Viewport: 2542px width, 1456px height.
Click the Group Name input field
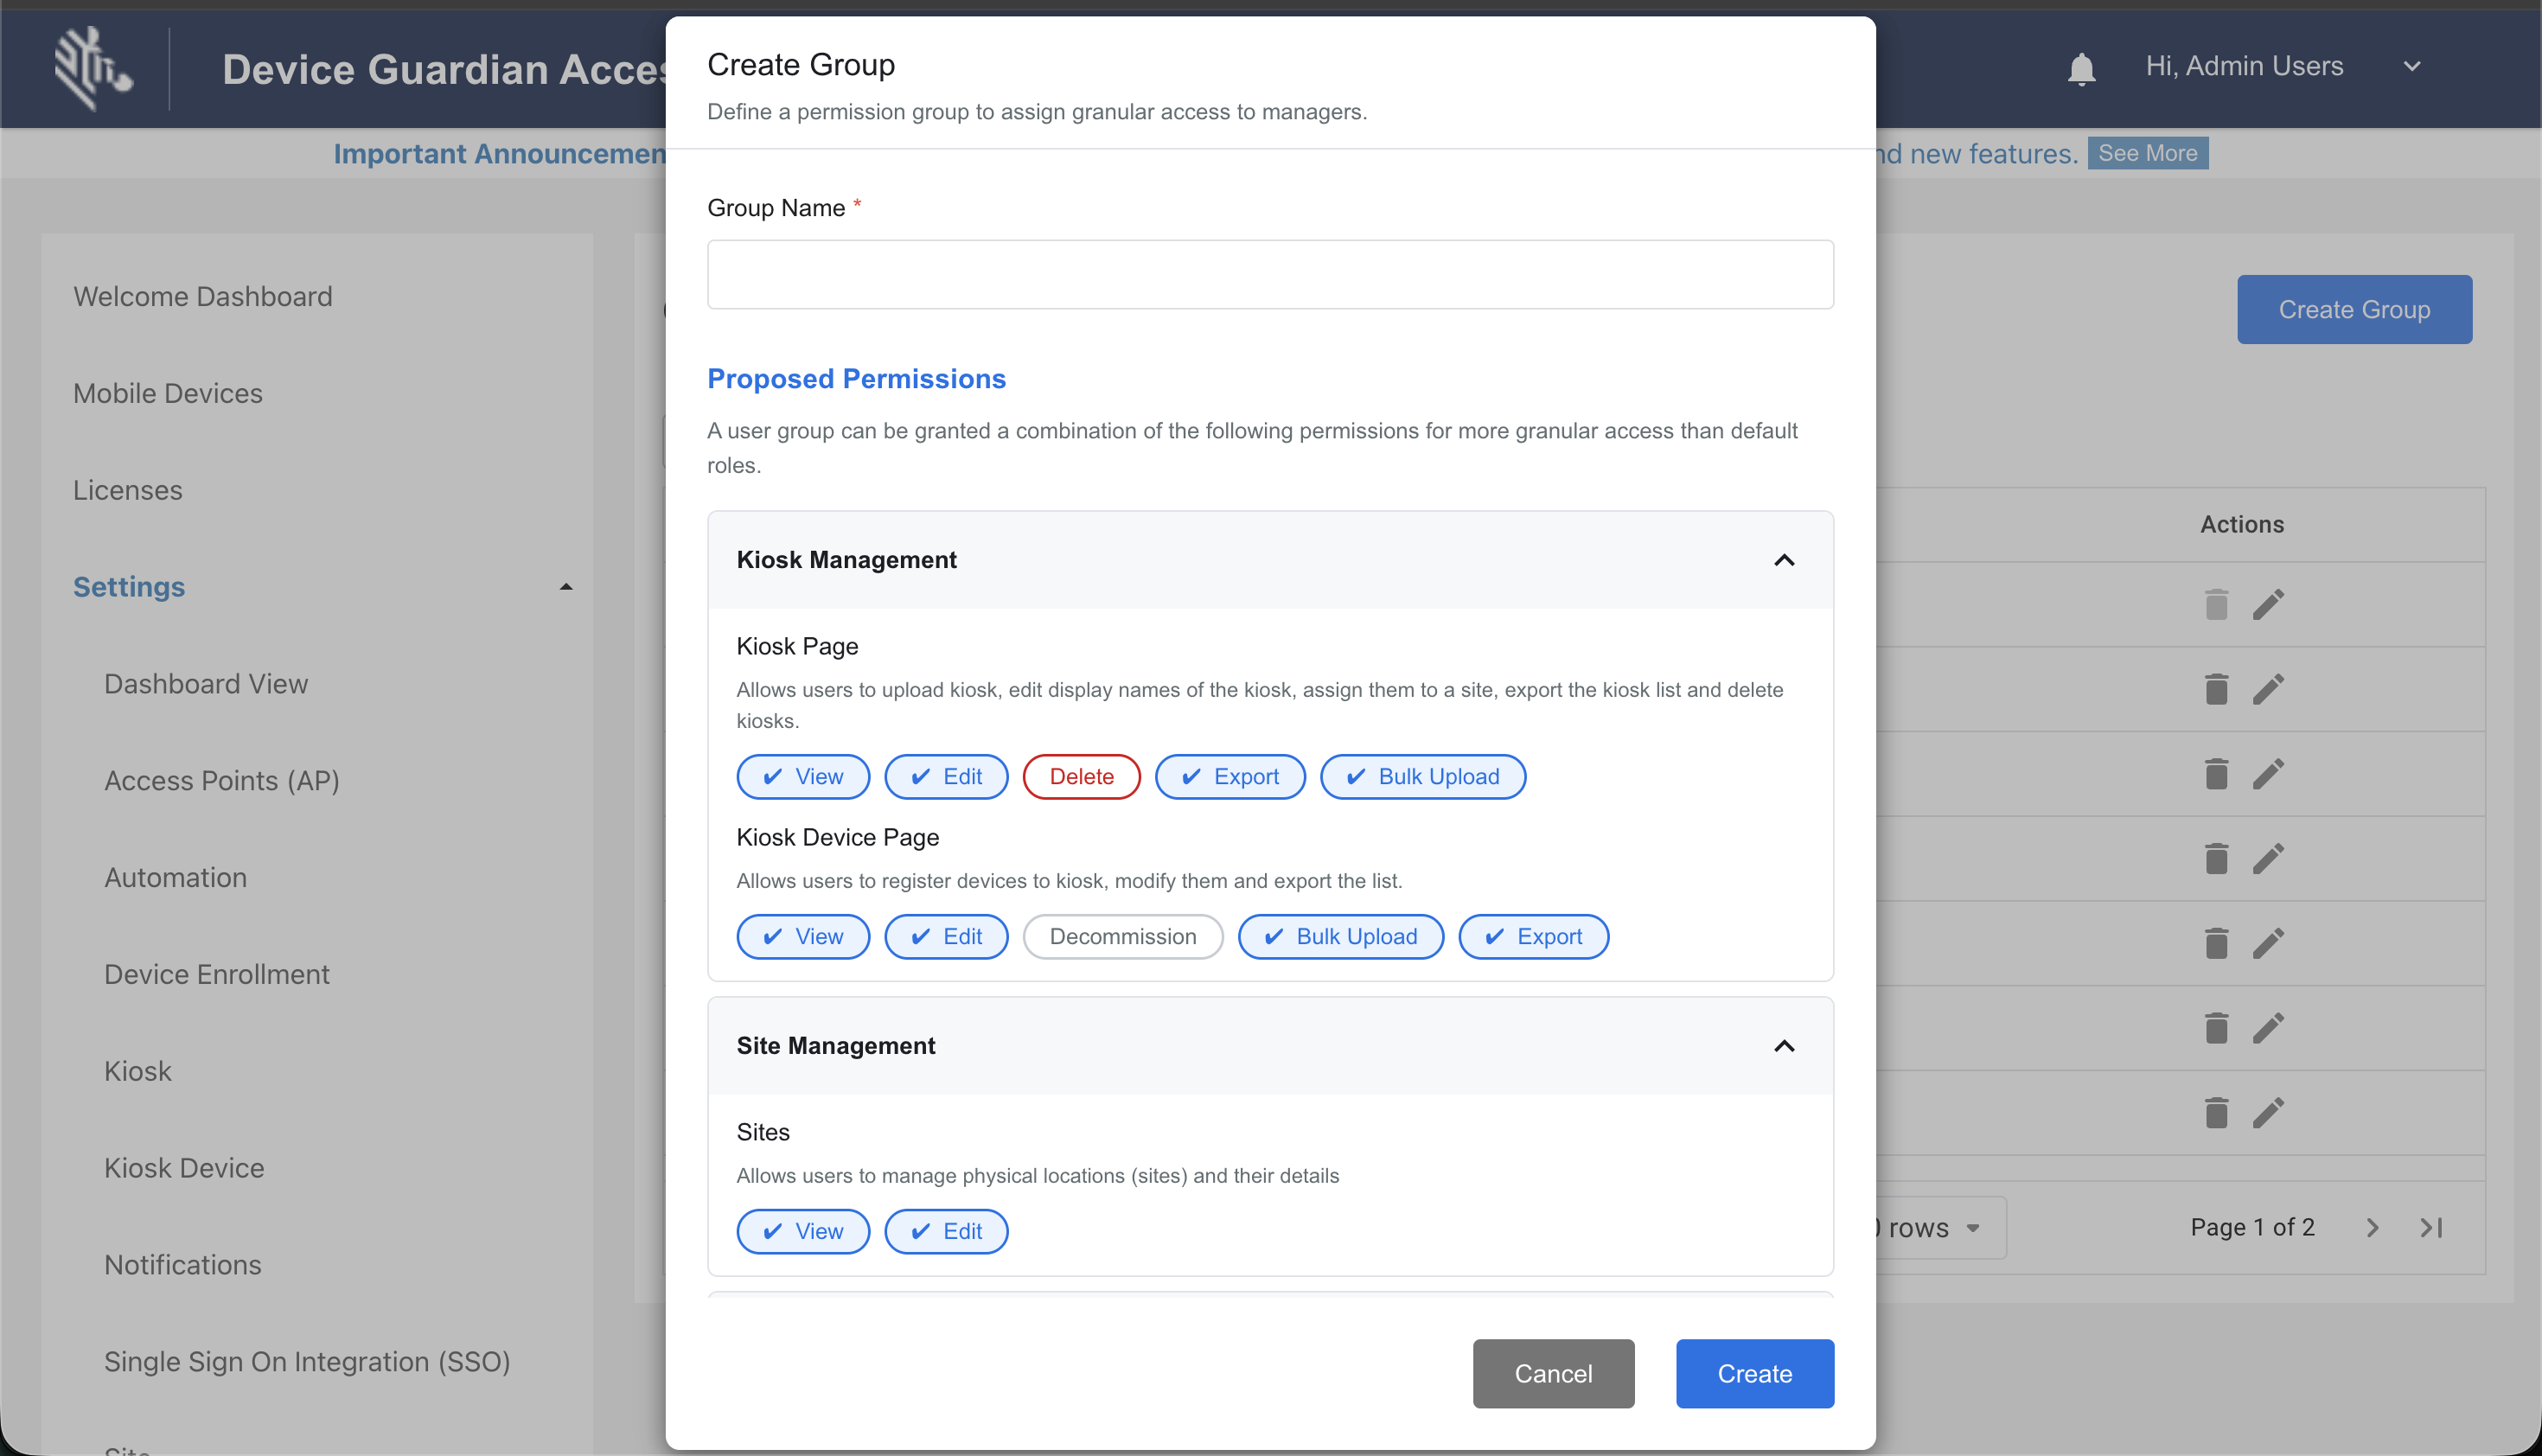[x=1270, y=274]
